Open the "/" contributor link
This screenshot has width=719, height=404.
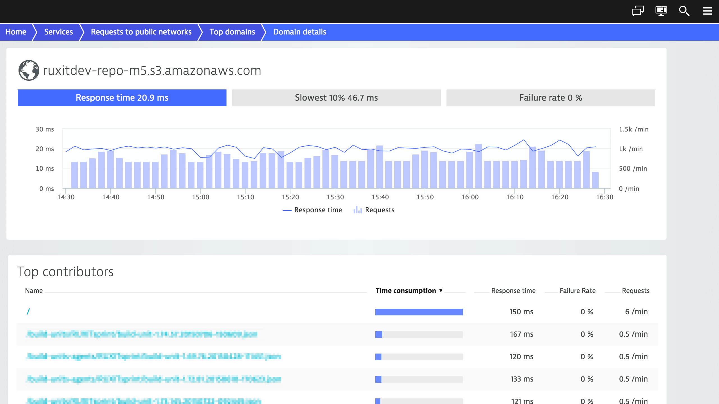point(28,311)
